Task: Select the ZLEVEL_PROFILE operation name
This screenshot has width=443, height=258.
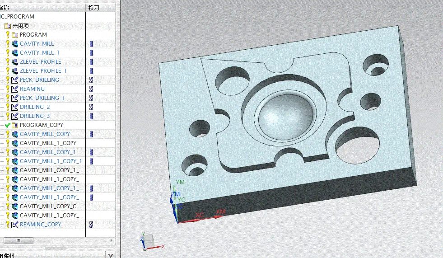Action: click(x=40, y=62)
